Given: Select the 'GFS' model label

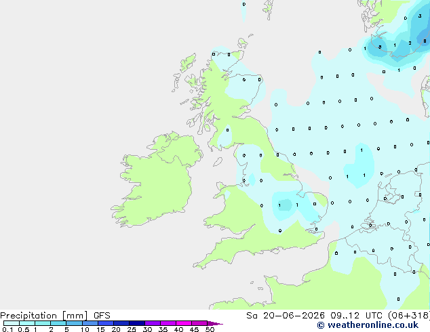Looking at the screenshot, I should pos(102,316).
